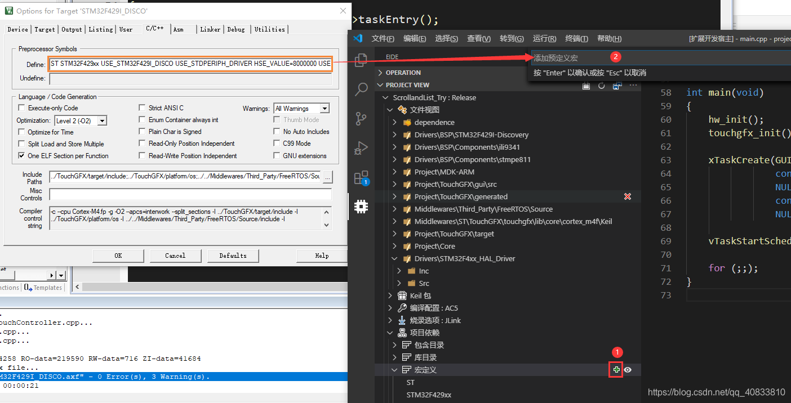Click 包含目录 list icon
Image resolution: width=791 pixels, height=403 pixels.
click(x=407, y=345)
